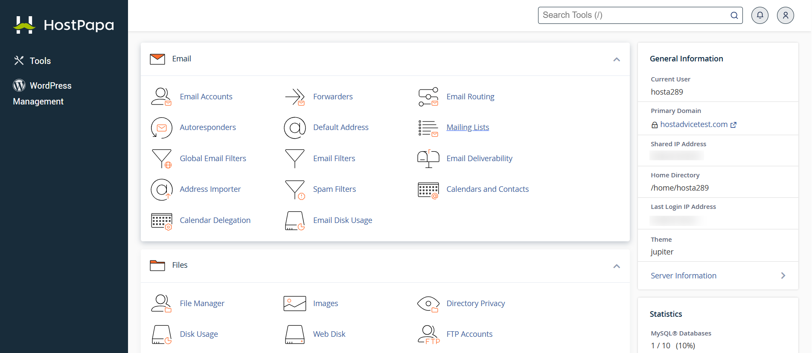Click the Address Importer icon

pyautogui.click(x=161, y=189)
